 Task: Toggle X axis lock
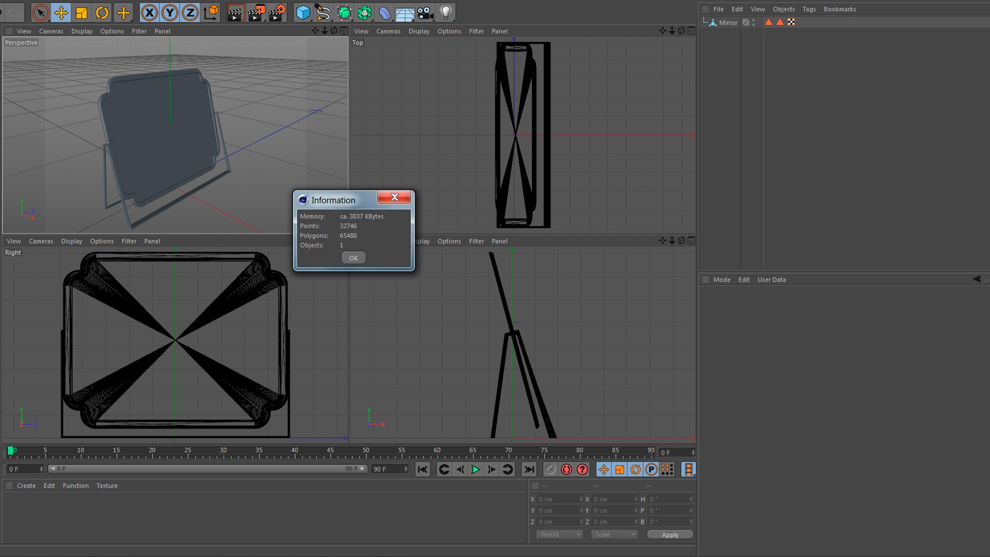(x=150, y=12)
